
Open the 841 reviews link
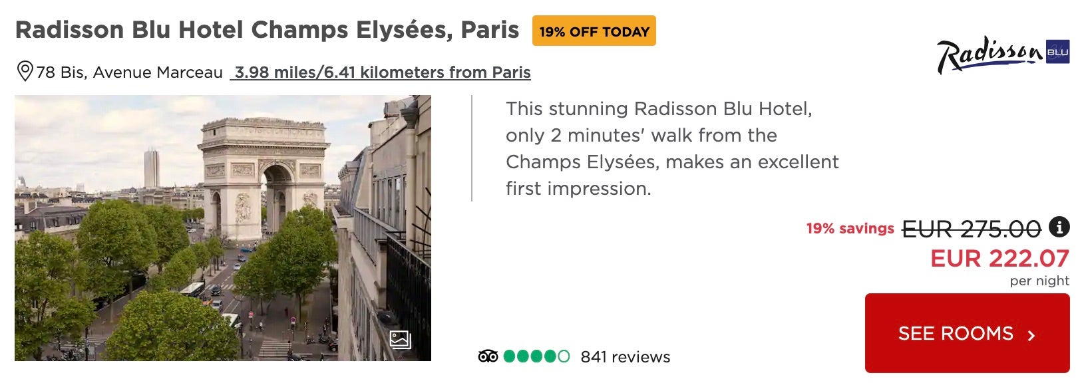point(625,357)
